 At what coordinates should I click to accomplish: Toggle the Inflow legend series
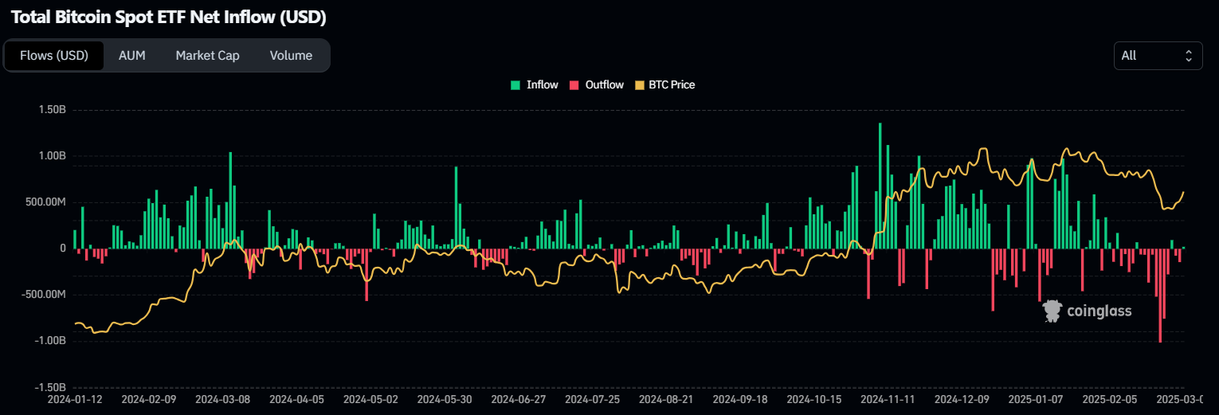tap(535, 84)
